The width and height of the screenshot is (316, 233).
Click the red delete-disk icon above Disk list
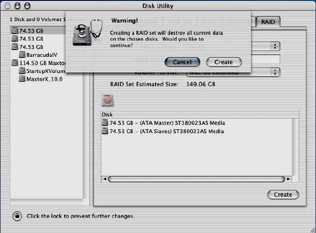108,100
